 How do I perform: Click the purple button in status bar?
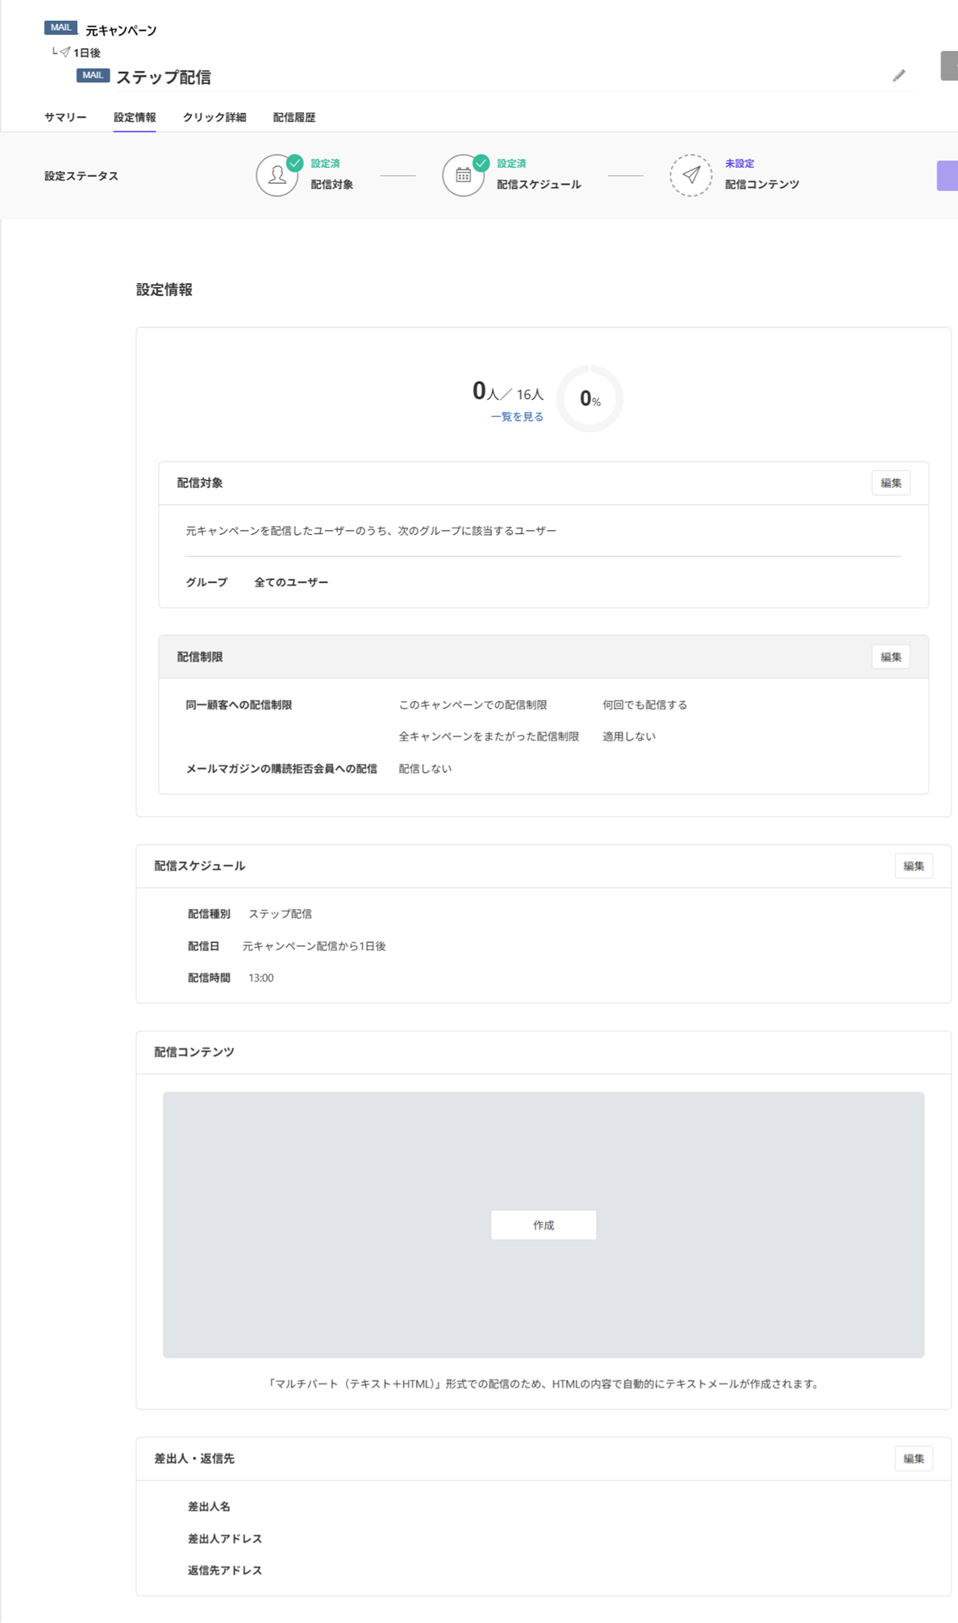click(948, 176)
